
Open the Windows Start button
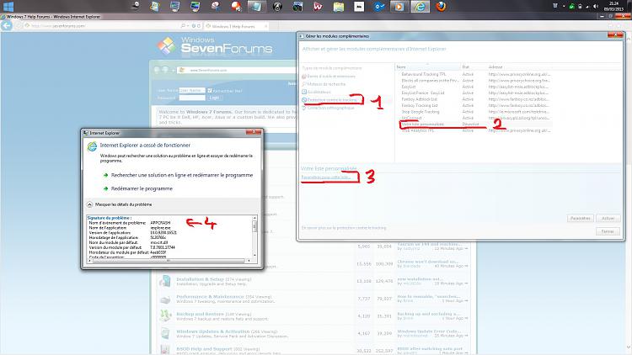8,7
